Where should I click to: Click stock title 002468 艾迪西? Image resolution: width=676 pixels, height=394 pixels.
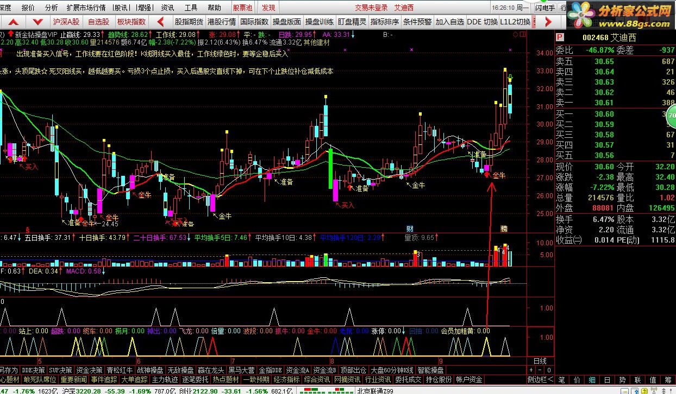coord(609,37)
